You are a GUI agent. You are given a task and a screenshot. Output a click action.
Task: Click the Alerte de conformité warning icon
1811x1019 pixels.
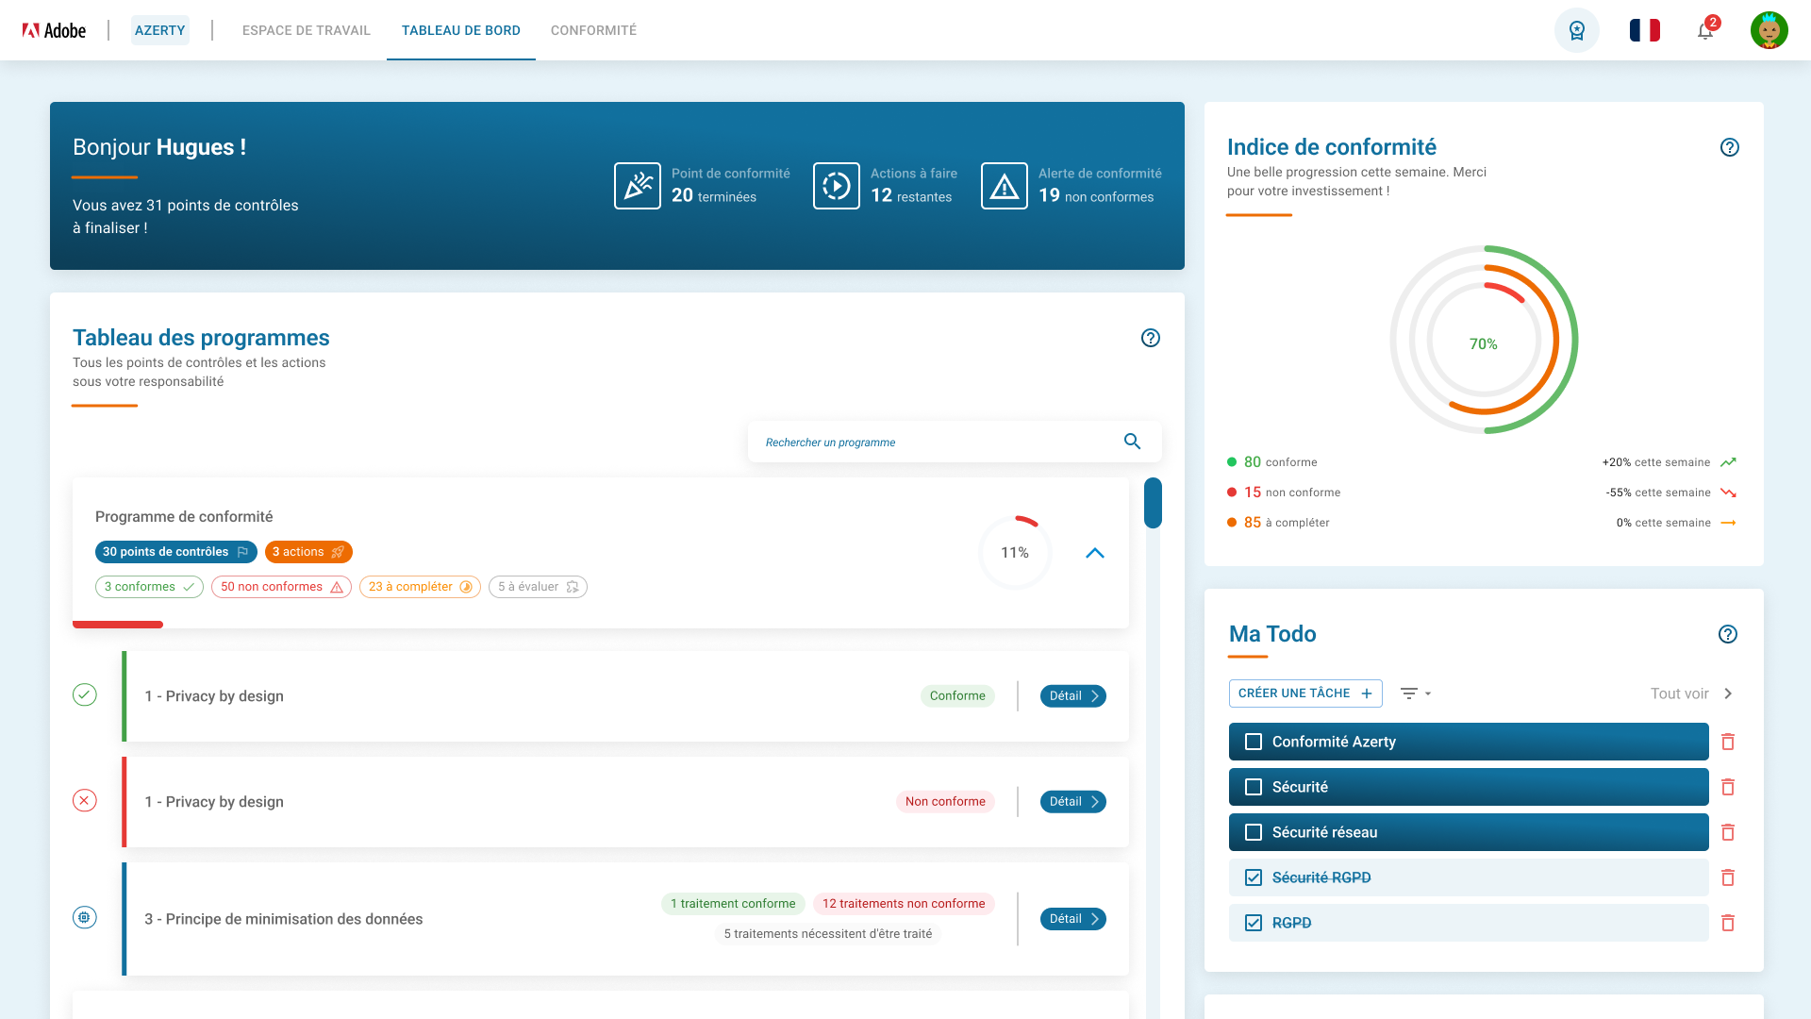(1005, 186)
